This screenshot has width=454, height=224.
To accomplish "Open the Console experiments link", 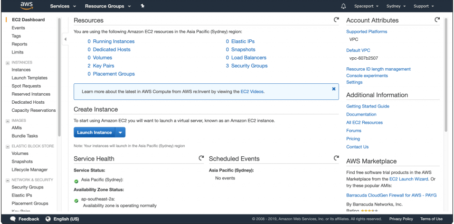I will (x=367, y=75).
